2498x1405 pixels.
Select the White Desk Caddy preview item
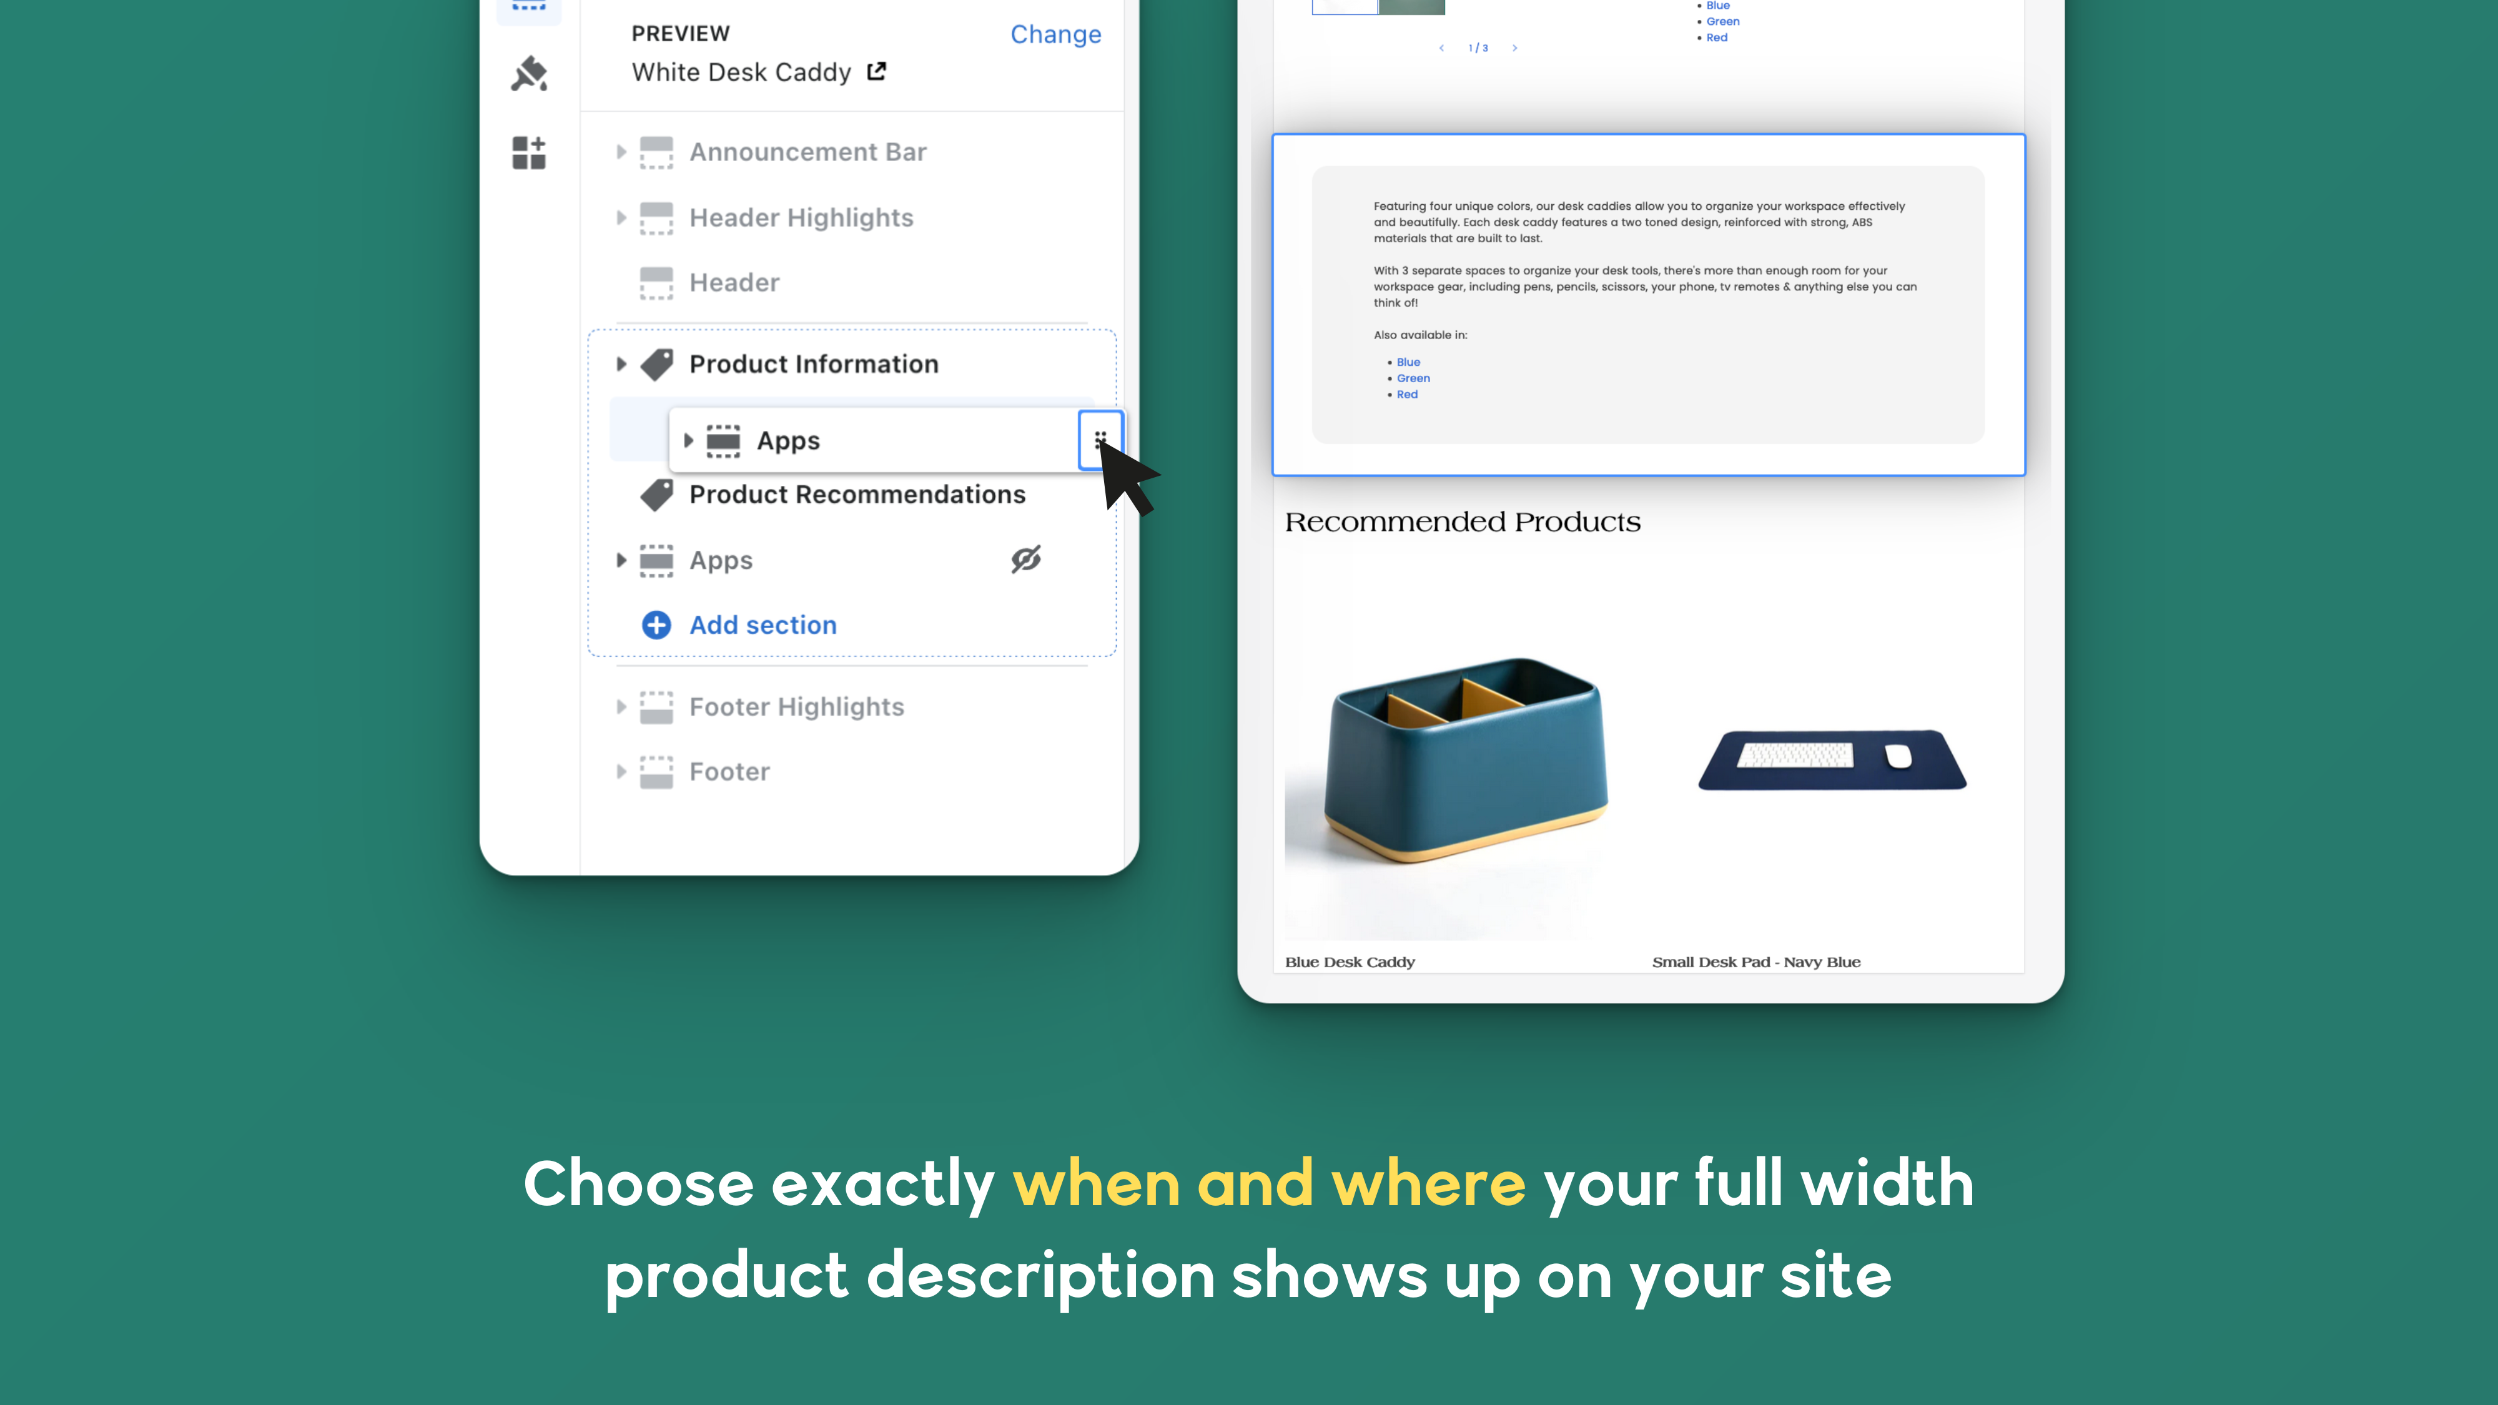pyautogui.click(x=758, y=72)
